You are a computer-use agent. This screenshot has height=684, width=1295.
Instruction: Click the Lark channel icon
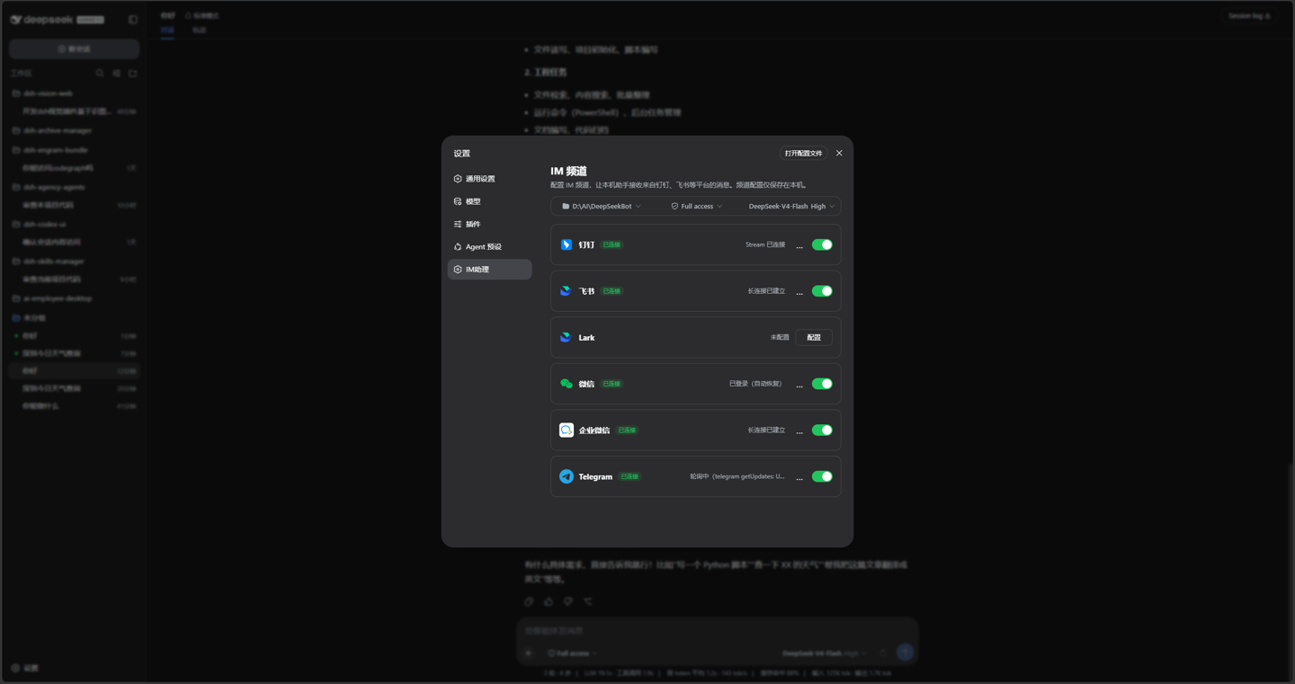point(566,338)
